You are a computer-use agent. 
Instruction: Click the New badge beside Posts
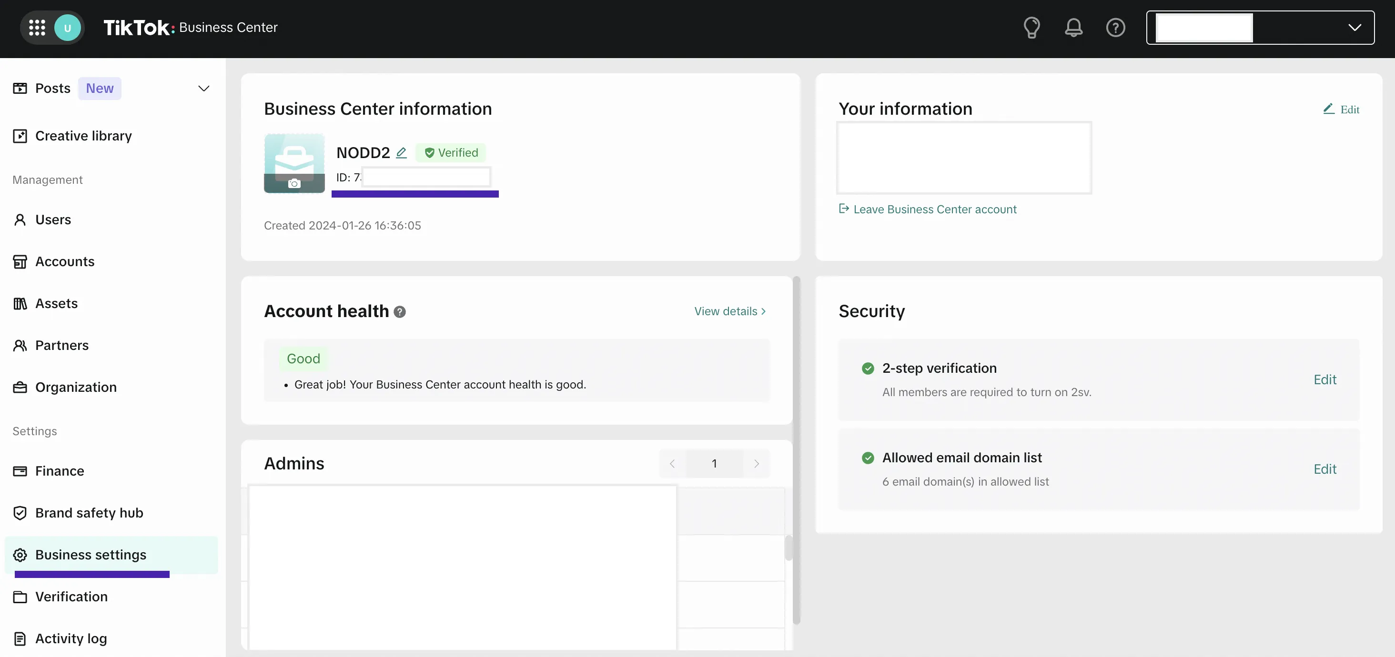100,88
